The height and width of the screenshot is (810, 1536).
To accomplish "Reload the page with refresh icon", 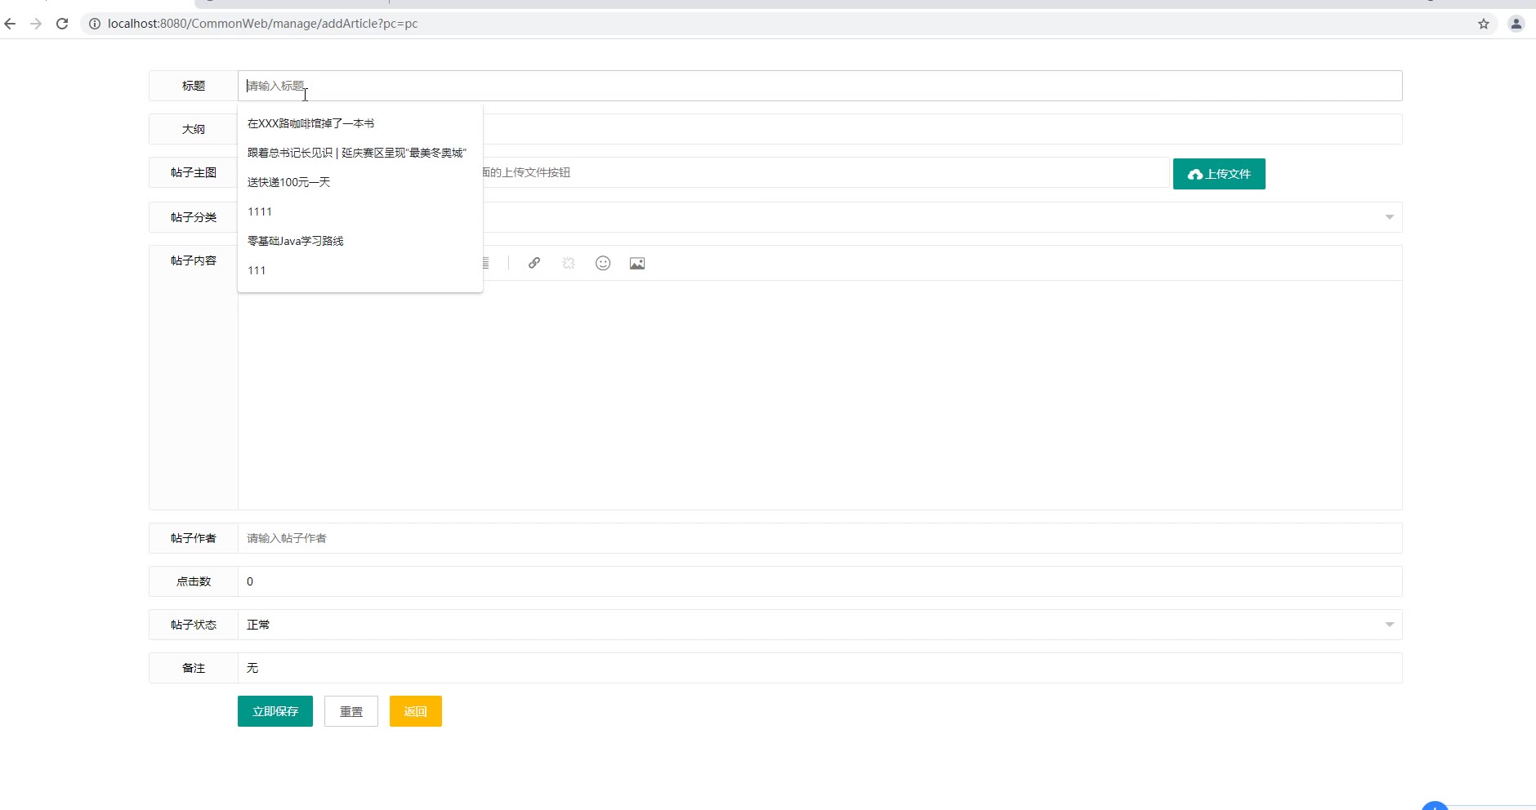I will click(x=62, y=24).
